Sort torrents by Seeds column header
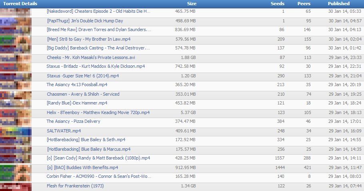Image resolution: width=364 pixels, height=191 pixels. (278, 4)
